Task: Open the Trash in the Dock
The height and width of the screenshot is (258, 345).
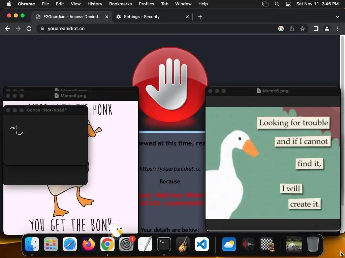Action: [x=313, y=244]
